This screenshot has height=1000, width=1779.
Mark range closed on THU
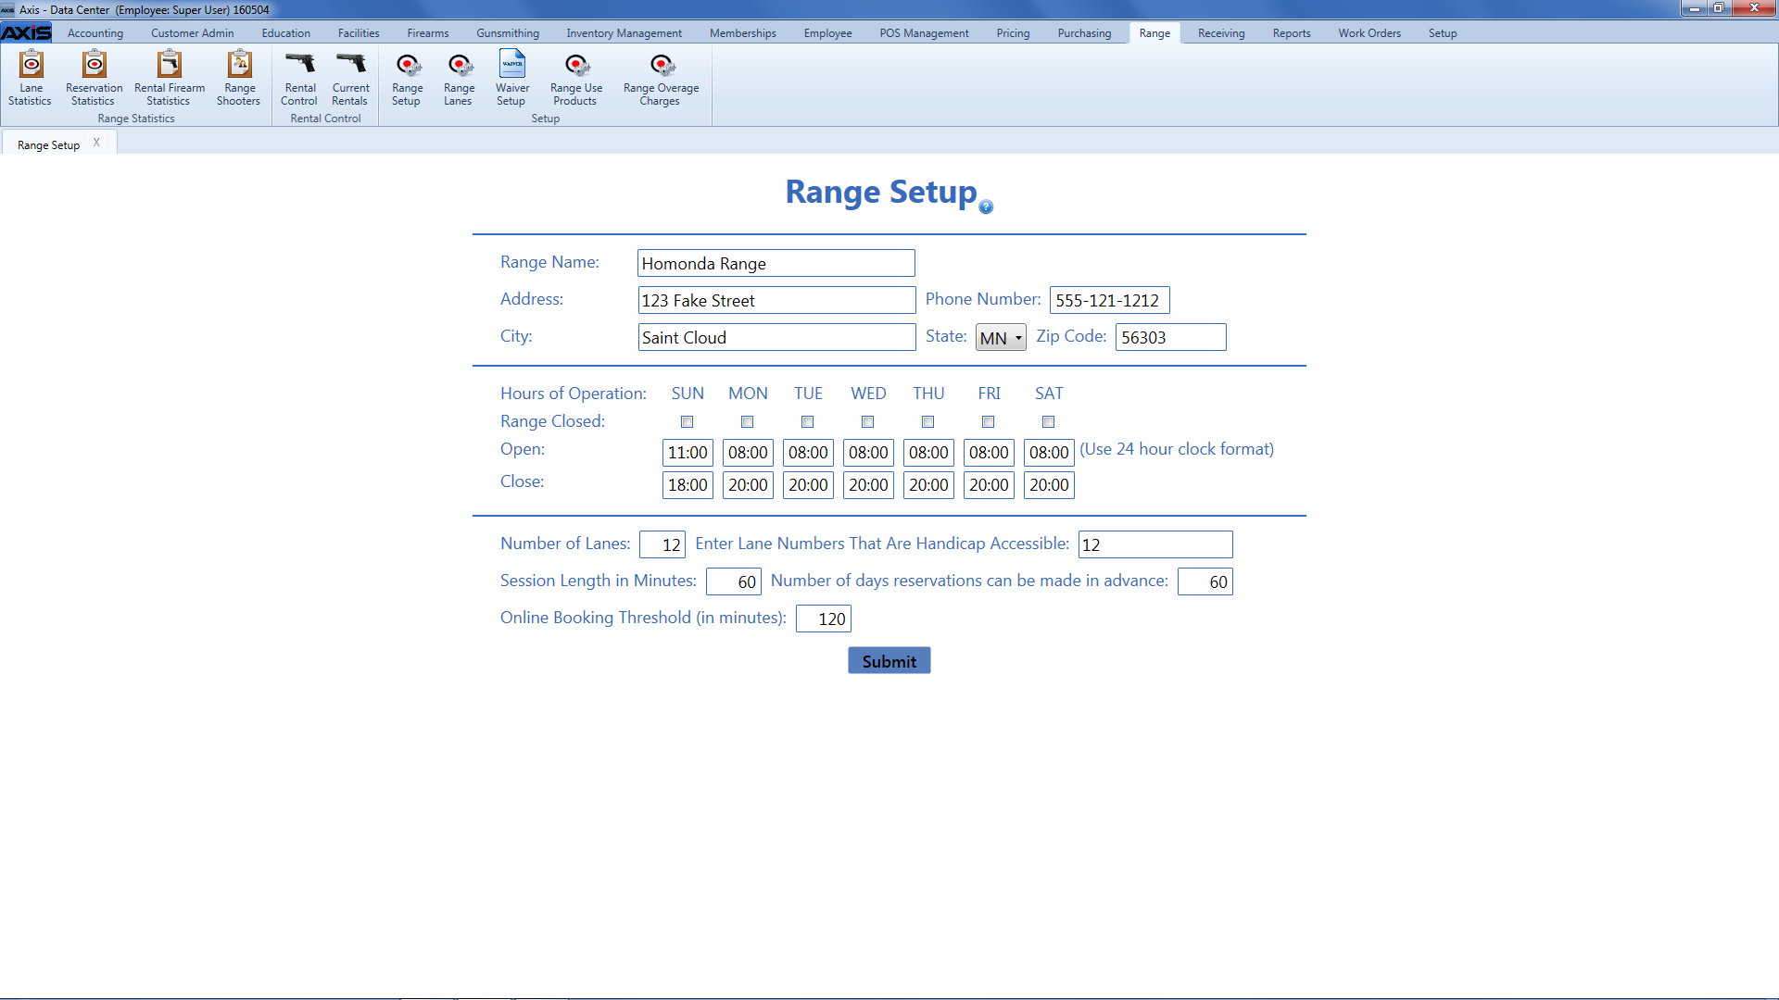click(x=927, y=421)
